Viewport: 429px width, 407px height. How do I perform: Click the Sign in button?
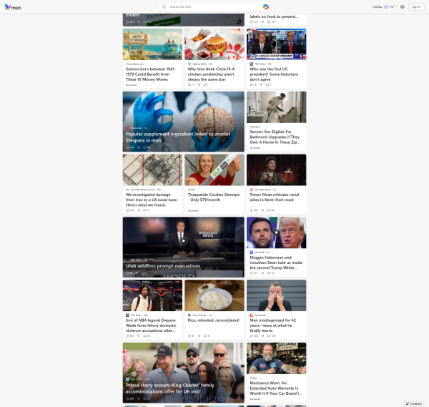point(416,7)
